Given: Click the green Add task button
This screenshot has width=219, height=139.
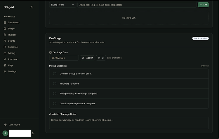Looking at the screenshot, I should click(203, 5).
